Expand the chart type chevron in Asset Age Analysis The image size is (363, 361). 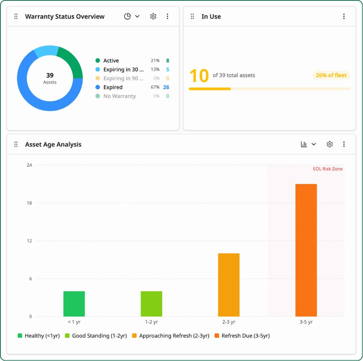click(x=314, y=144)
